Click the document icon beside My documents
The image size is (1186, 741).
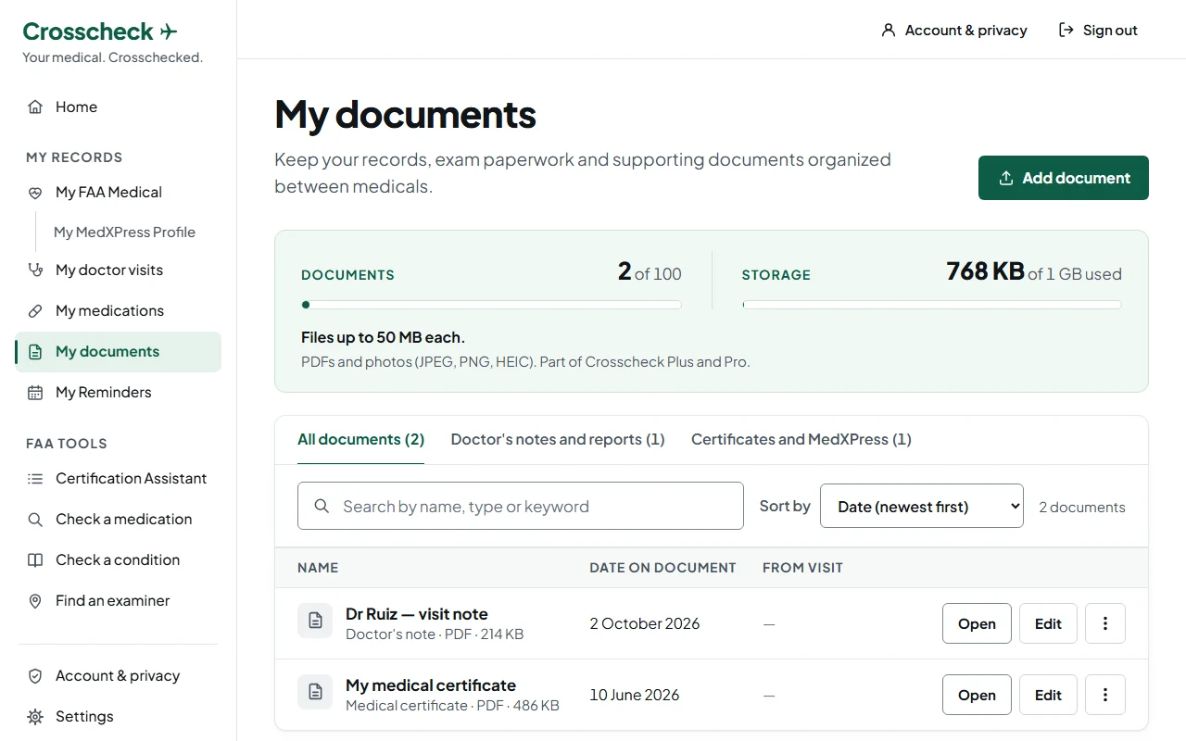35,352
